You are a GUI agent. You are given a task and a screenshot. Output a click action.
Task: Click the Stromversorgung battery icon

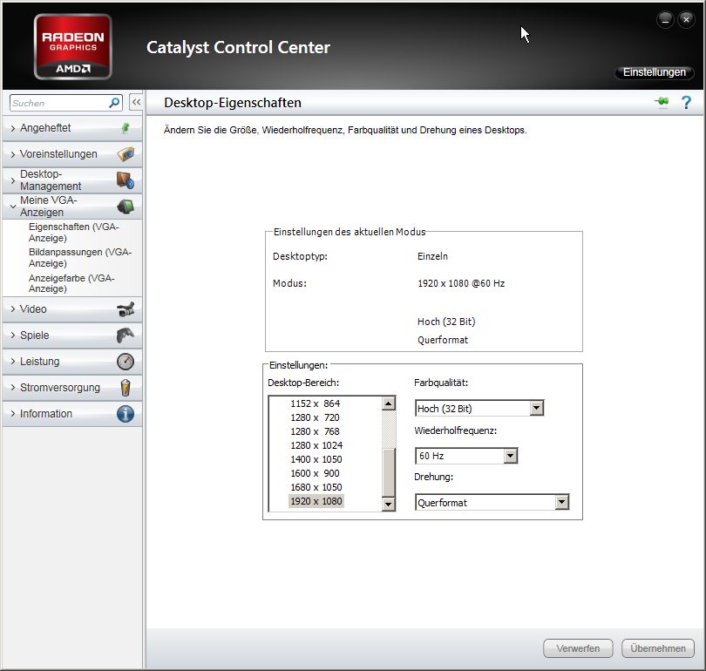126,388
